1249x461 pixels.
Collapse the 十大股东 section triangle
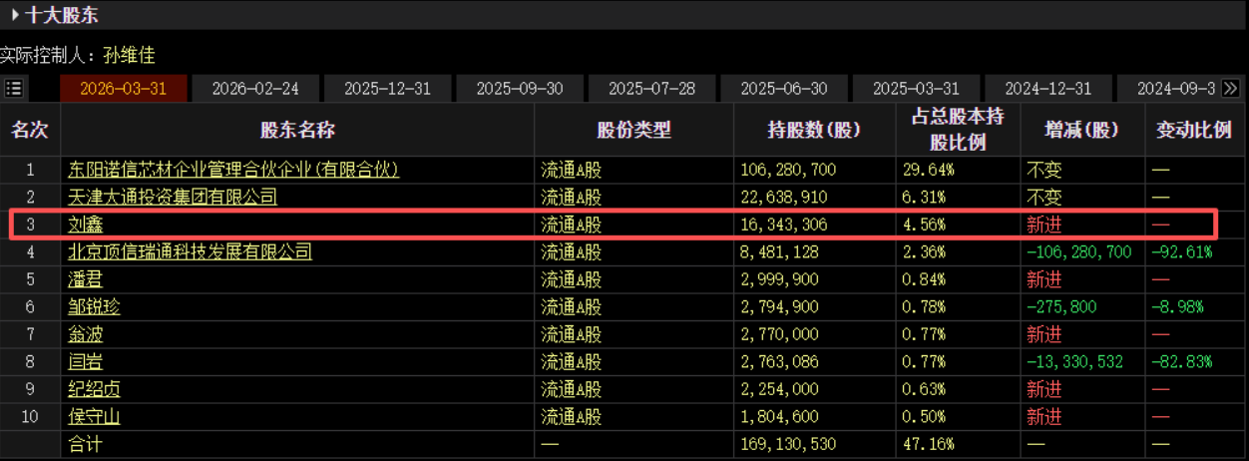pos(15,16)
